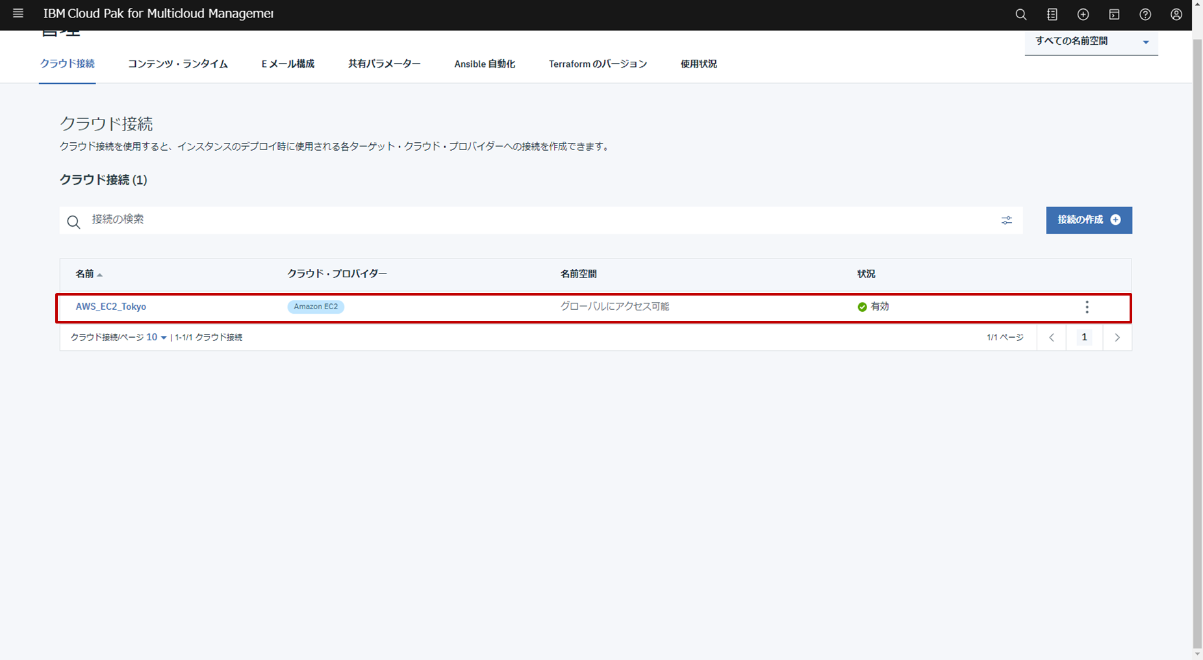Image resolution: width=1203 pixels, height=660 pixels.
Task: Sort by name using the arrow icon
Action: (99, 275)
